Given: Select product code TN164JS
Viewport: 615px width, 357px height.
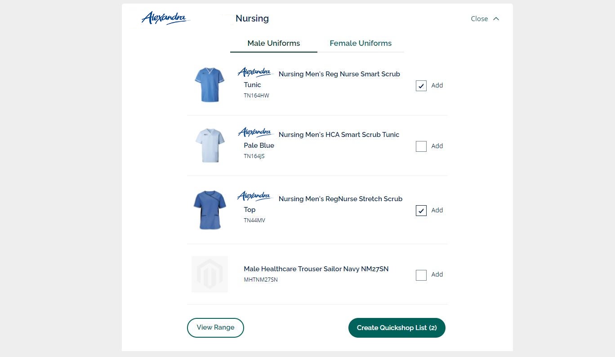Looking at the screenshot, I should point(254,156).
